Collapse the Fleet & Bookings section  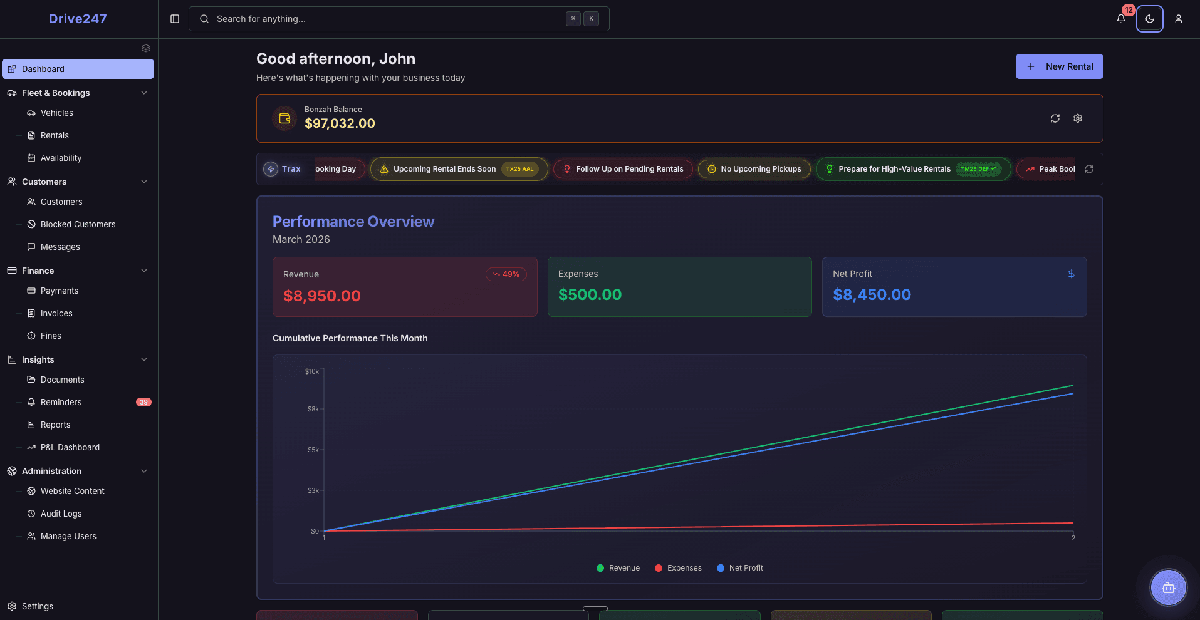[x=145, y=93]
